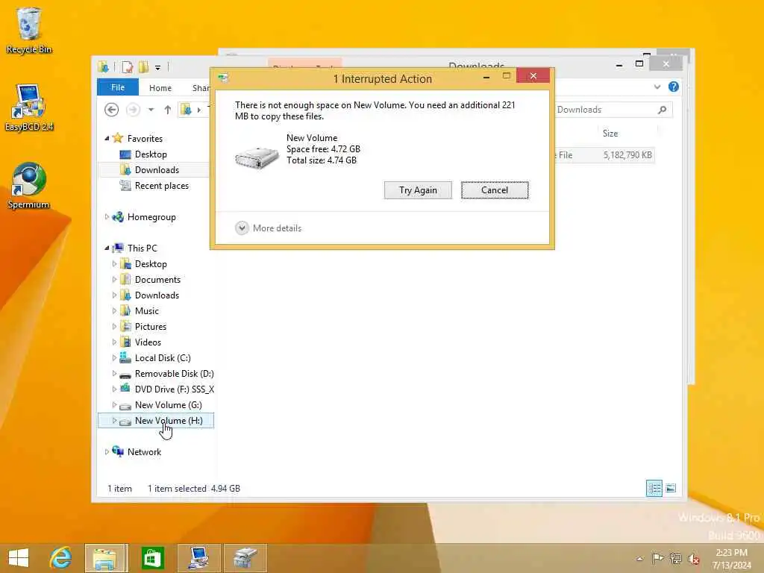Image resolution: width=764 pixels, height=573 pixels.
Task: Open the Recycle Bin desktop icon
Action: (29, 30)
